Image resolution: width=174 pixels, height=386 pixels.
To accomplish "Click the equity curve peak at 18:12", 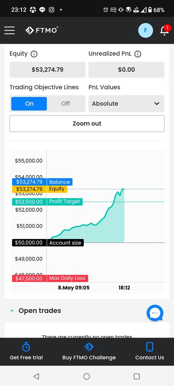I will coord(123,189).
